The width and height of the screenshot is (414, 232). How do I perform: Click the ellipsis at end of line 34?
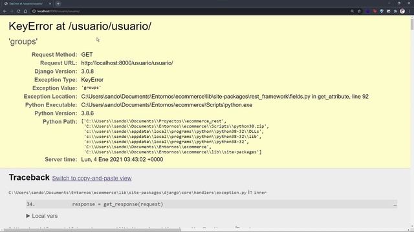click(x=395, y=205)
